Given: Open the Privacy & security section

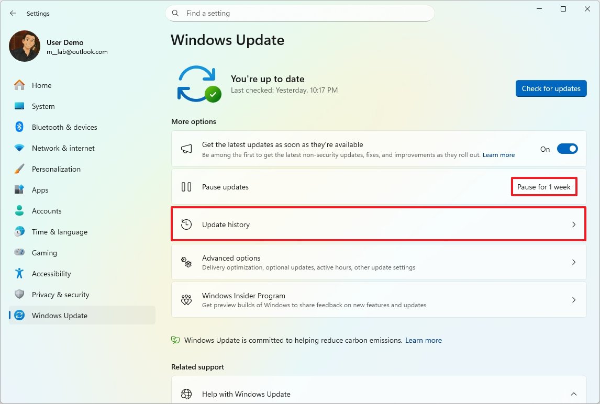Looking at the screenshot, I should [59, 294].
